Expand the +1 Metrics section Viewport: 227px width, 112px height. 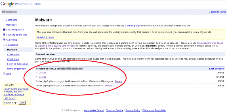click(4, 40)
